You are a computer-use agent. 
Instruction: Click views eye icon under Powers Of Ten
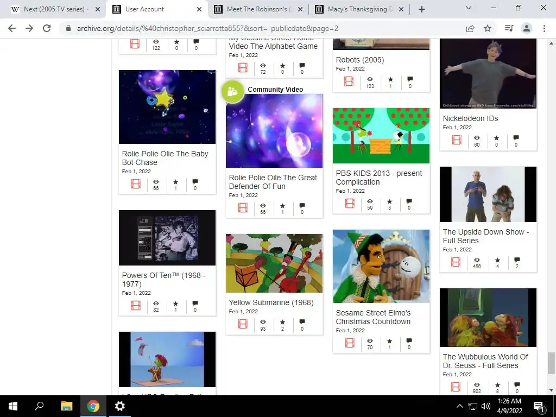(x=156, y=304)
